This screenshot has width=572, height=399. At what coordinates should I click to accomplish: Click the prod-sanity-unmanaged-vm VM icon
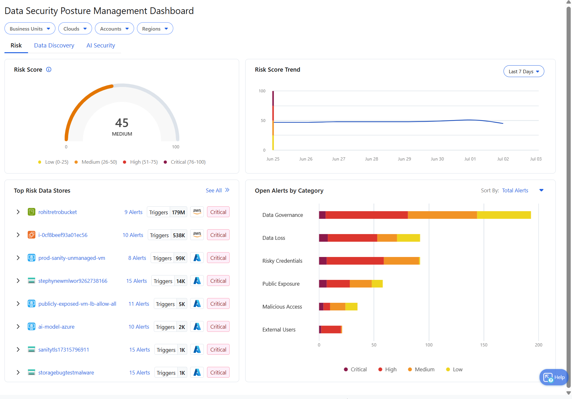coord(32,258)
